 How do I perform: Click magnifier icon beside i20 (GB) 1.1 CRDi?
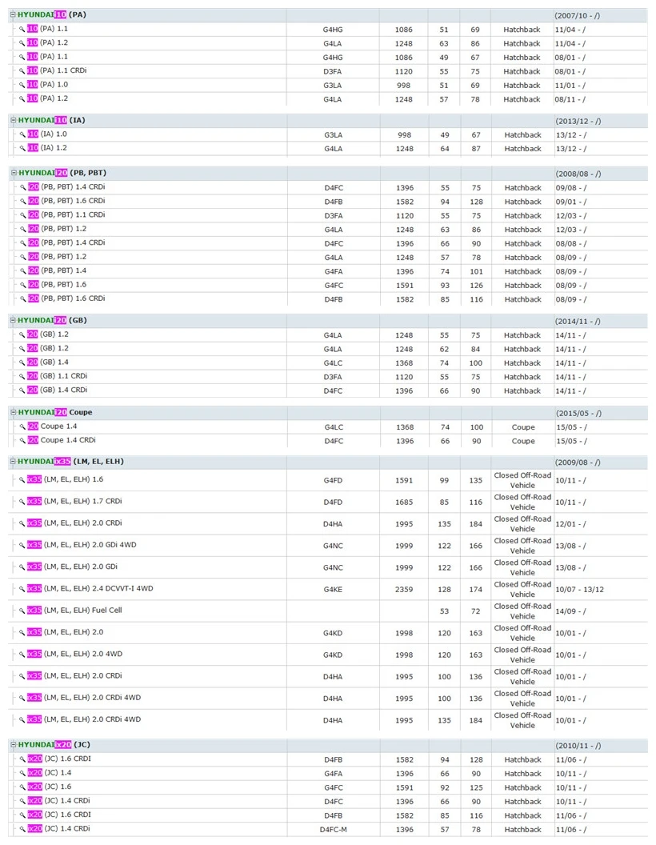tap(22, 377)
